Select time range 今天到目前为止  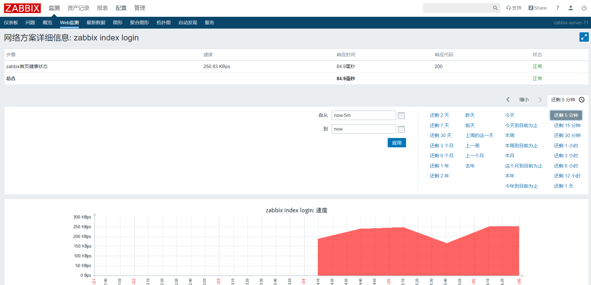pos(521,126)
